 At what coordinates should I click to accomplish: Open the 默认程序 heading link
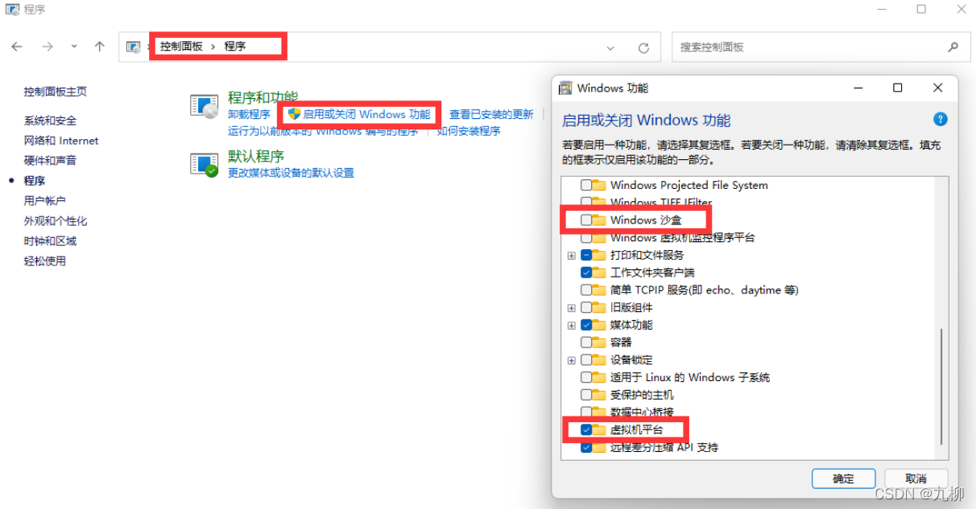[256, 156]
